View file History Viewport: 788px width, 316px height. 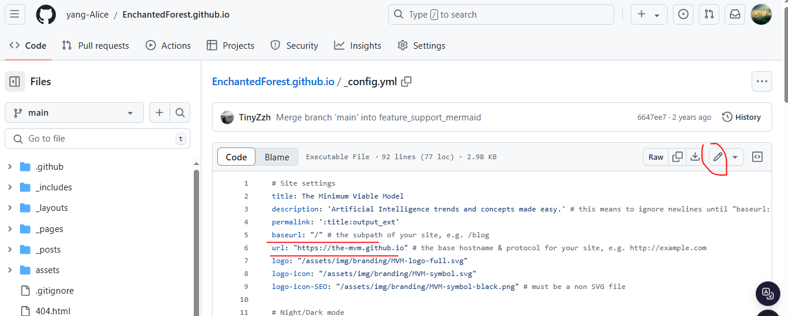point(742,117)
